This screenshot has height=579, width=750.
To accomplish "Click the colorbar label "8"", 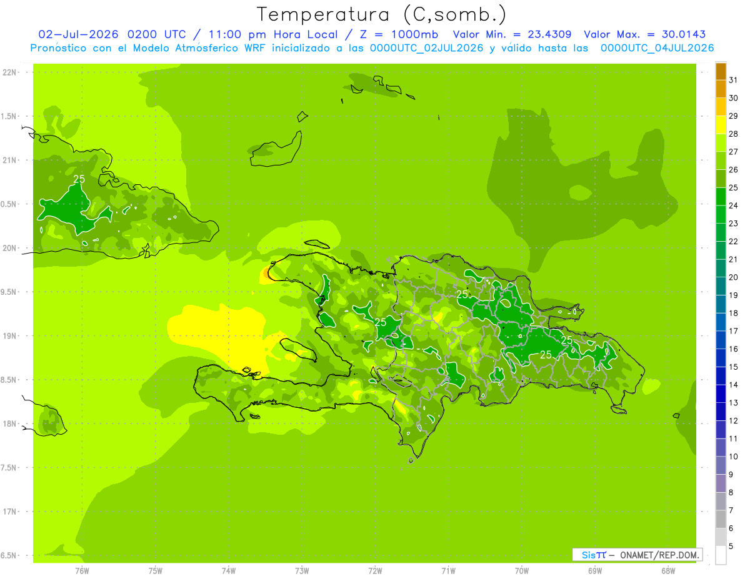I will point(731,493).
